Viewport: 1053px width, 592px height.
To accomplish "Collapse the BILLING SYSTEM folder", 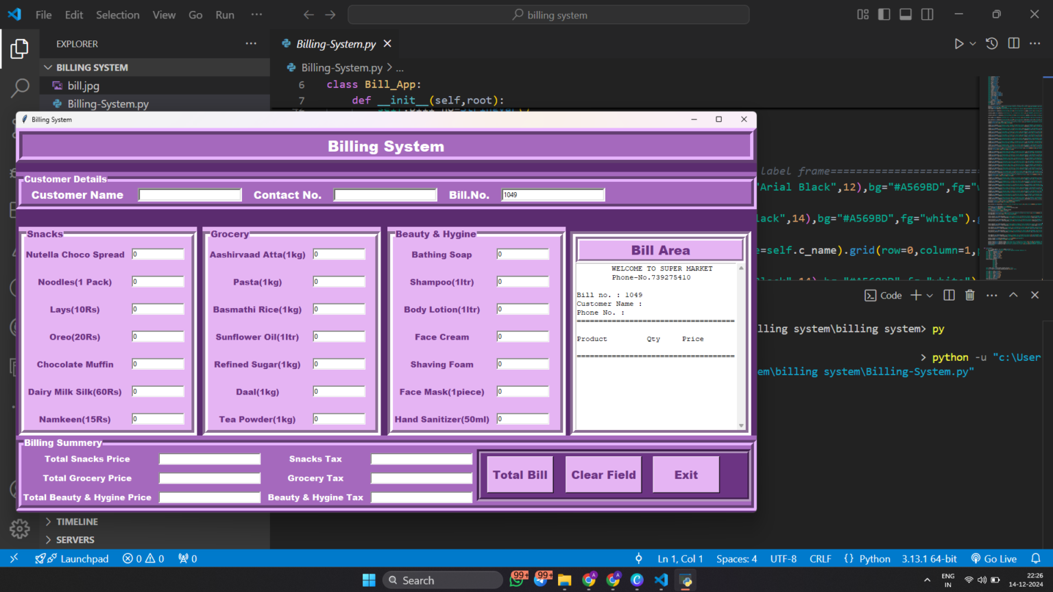I will point(48,67).
